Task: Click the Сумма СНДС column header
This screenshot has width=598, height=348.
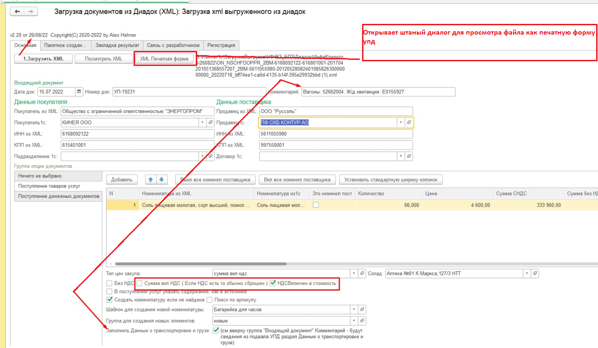Action: point(528,194)
